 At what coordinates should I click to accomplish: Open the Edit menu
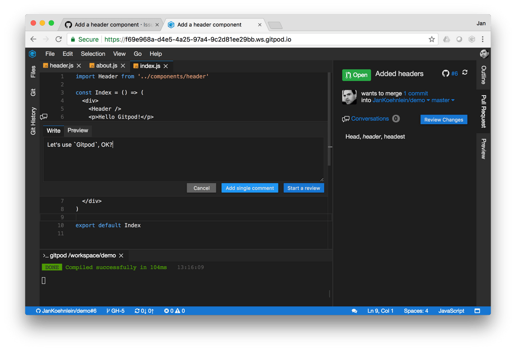click(68, 54)
